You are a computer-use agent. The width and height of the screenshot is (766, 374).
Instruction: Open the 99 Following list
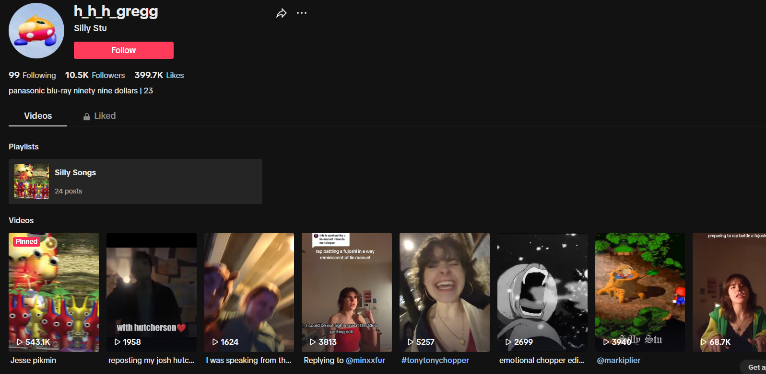tap(32, 75)
